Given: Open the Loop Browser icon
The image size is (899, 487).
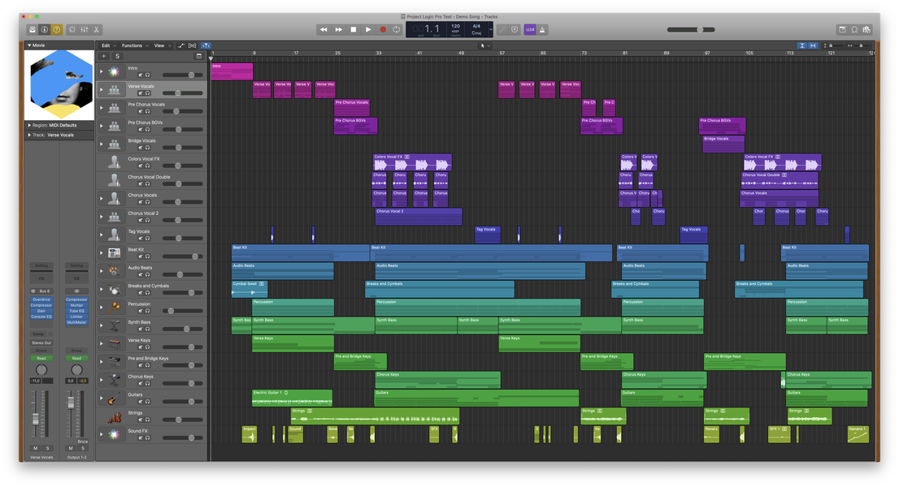Looking at the screenshot, I should (854, 29).
